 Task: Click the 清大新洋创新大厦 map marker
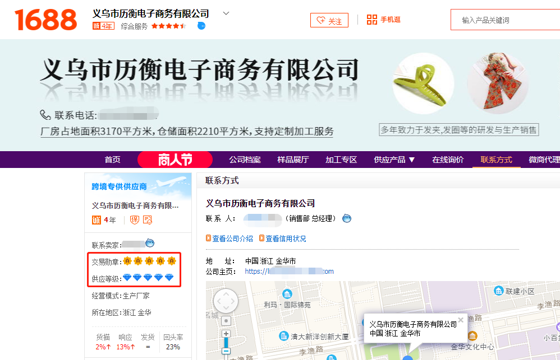point(283,336)
